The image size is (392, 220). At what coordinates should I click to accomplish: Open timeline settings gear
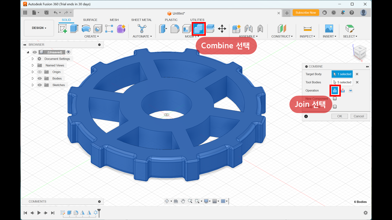click(x=365, y=213)
